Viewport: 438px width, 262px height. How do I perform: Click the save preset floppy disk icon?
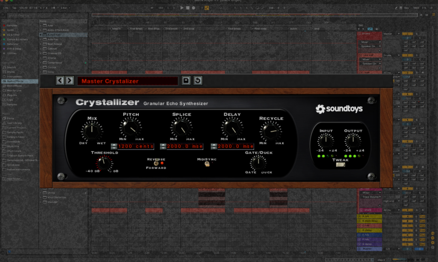pyautogui.click(x=186, y=81)
